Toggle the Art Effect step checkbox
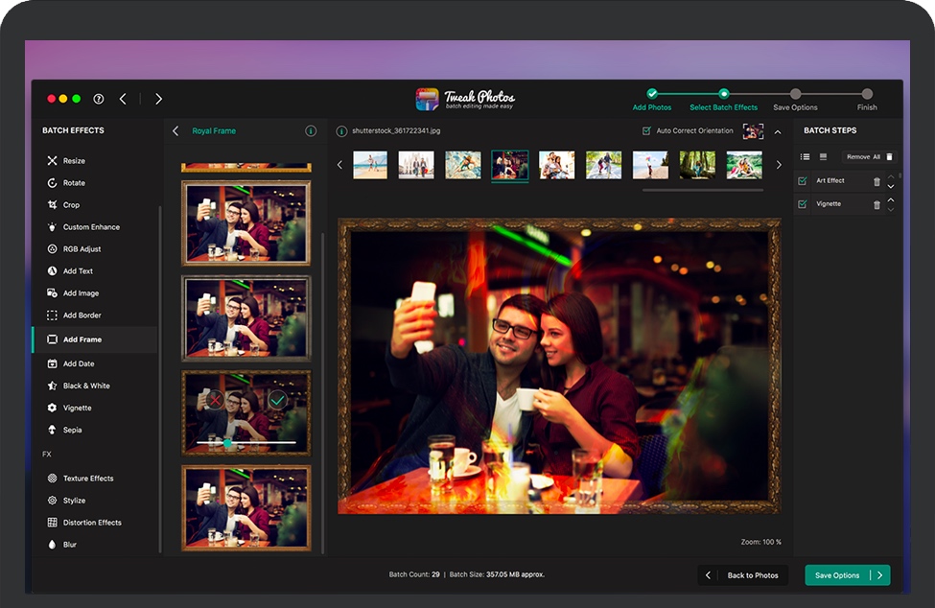This screenshot has width=935, height=608. pos(803,181)
